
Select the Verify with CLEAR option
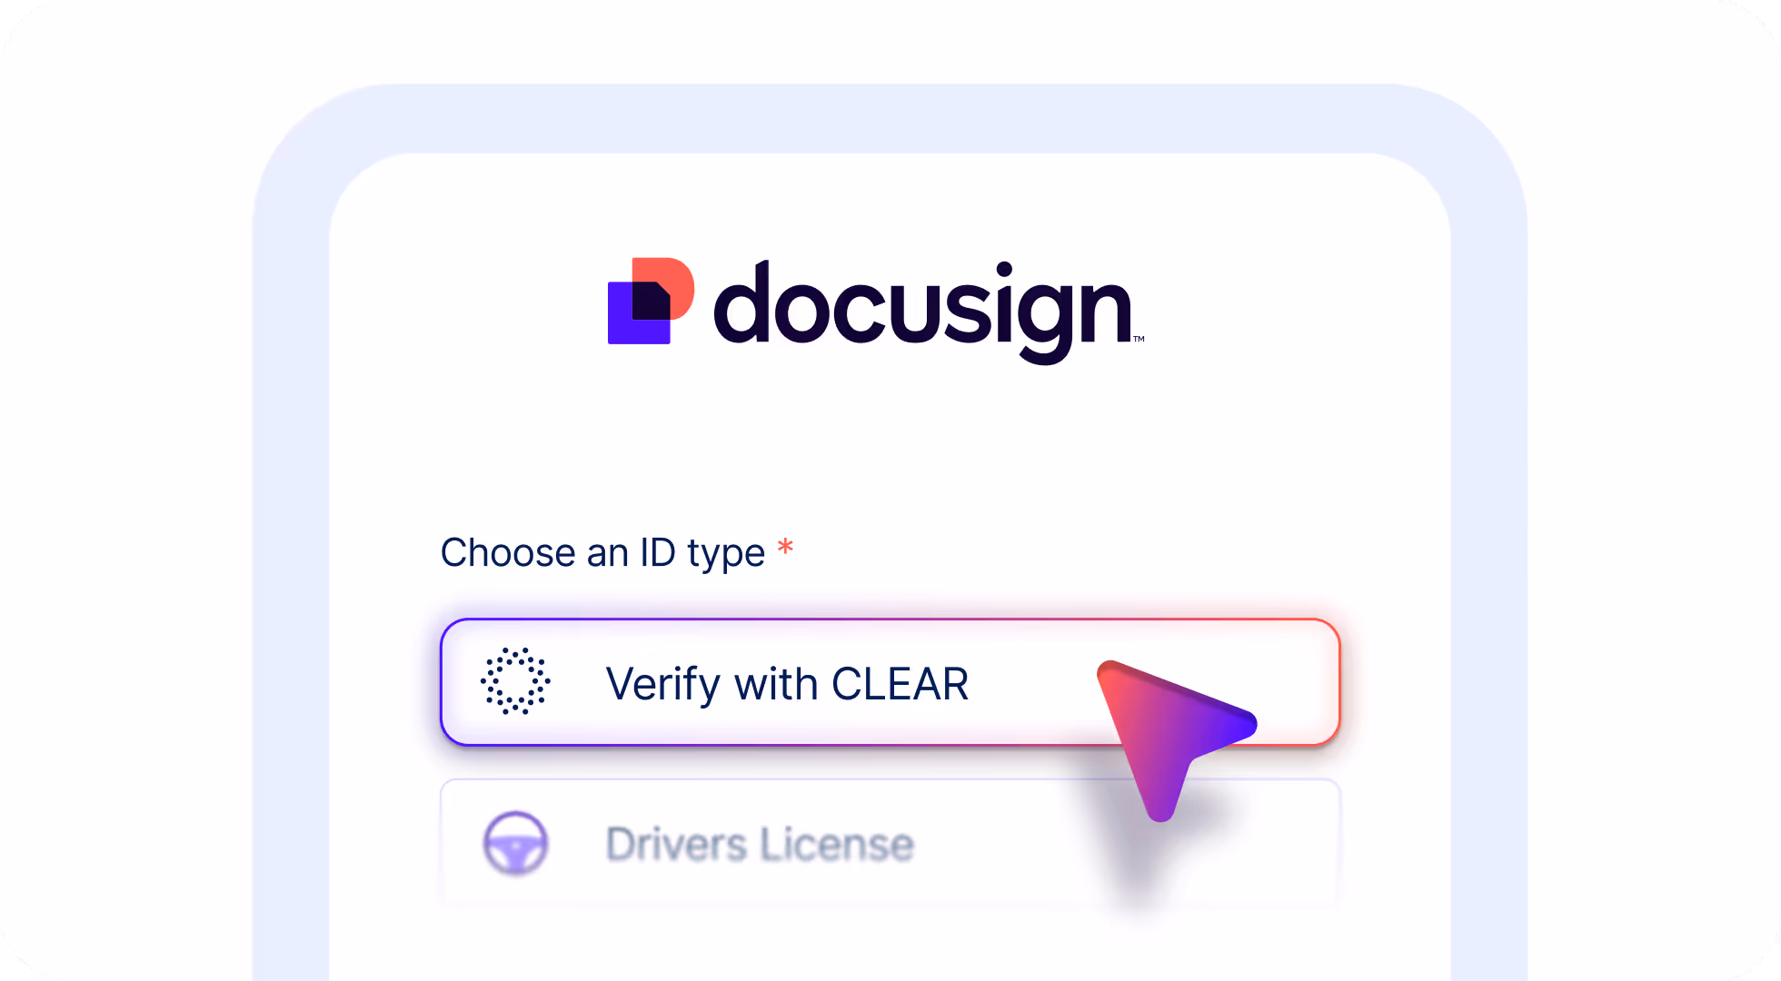(890, 682)
